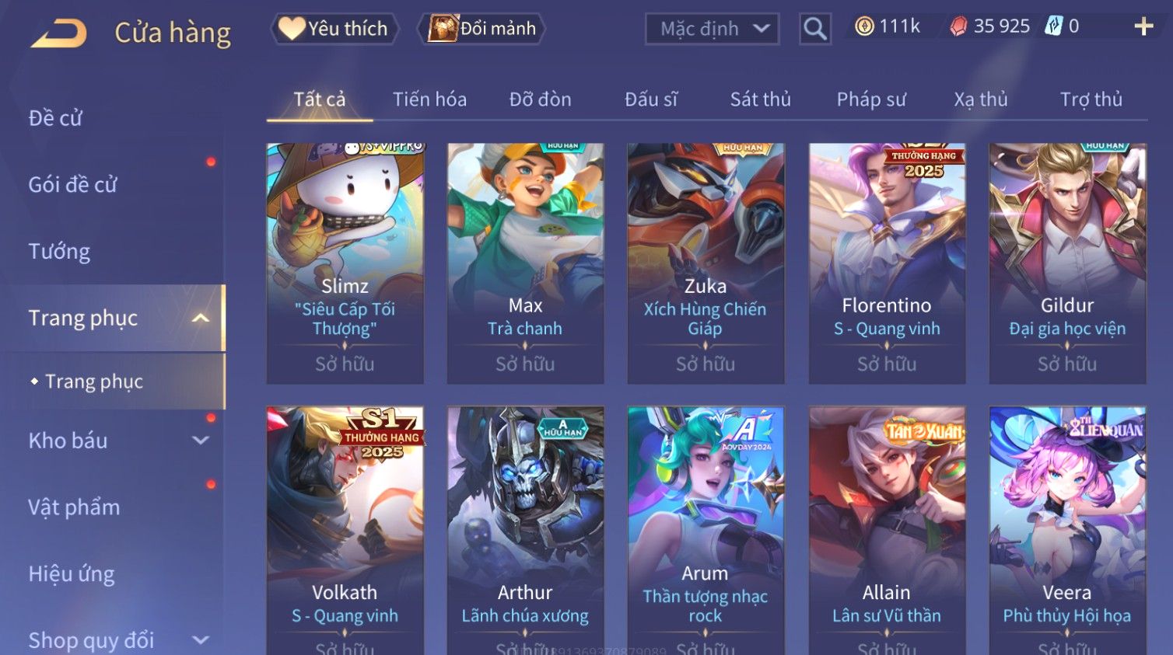Expand the Shop quy đổi section

[x=201, y=640]
